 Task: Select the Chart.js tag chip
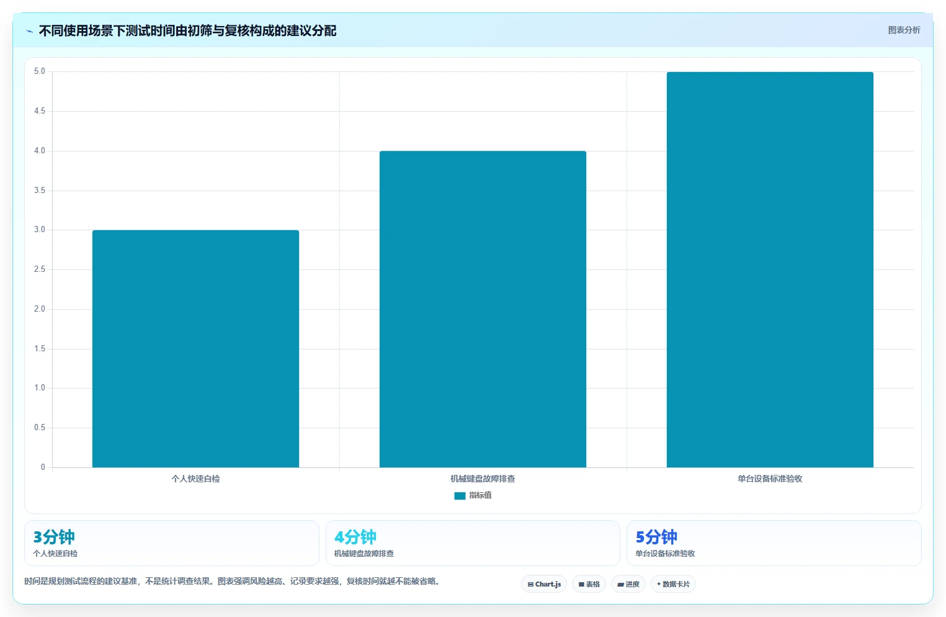tap(544, 584)
